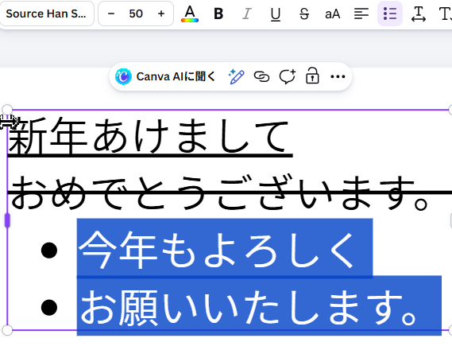Viewport: 452px width, 346px height.
Task: Open the Source Han Sans font dropdown
Action: click(x=46, y=14)
